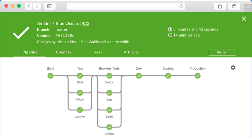
Task: Click the Re-run button
Action: (222, 52)
